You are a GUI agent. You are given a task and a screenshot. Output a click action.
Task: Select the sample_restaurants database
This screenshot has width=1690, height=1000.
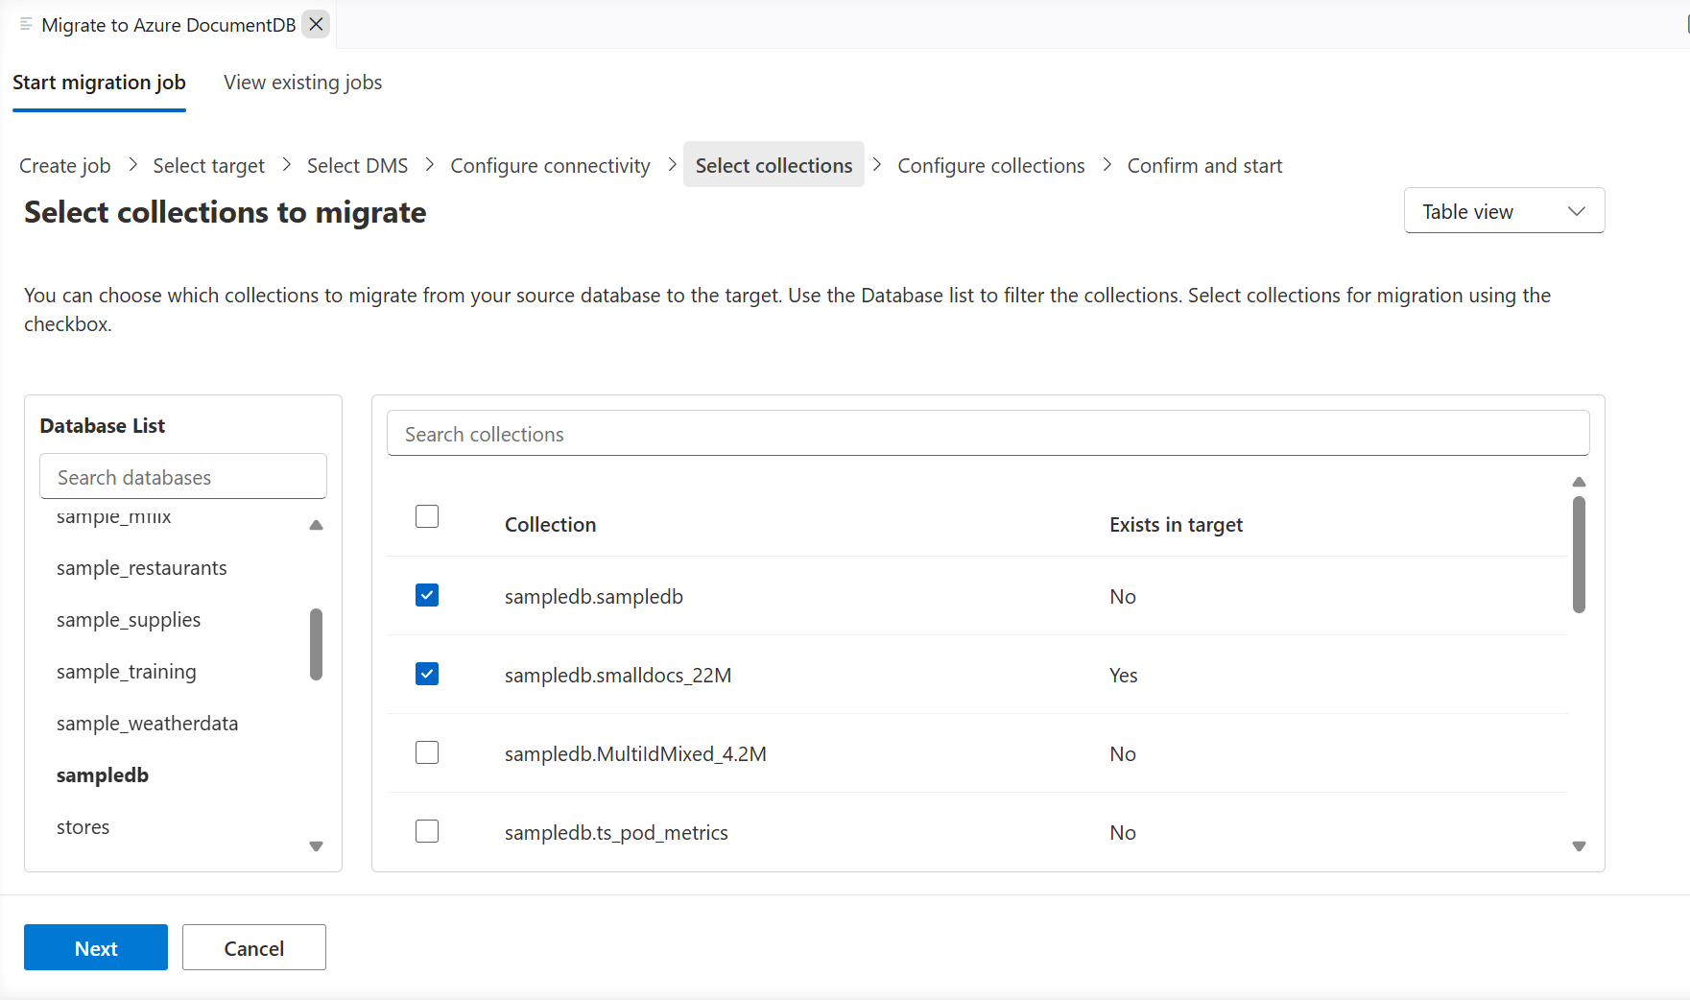coord(142,568)
